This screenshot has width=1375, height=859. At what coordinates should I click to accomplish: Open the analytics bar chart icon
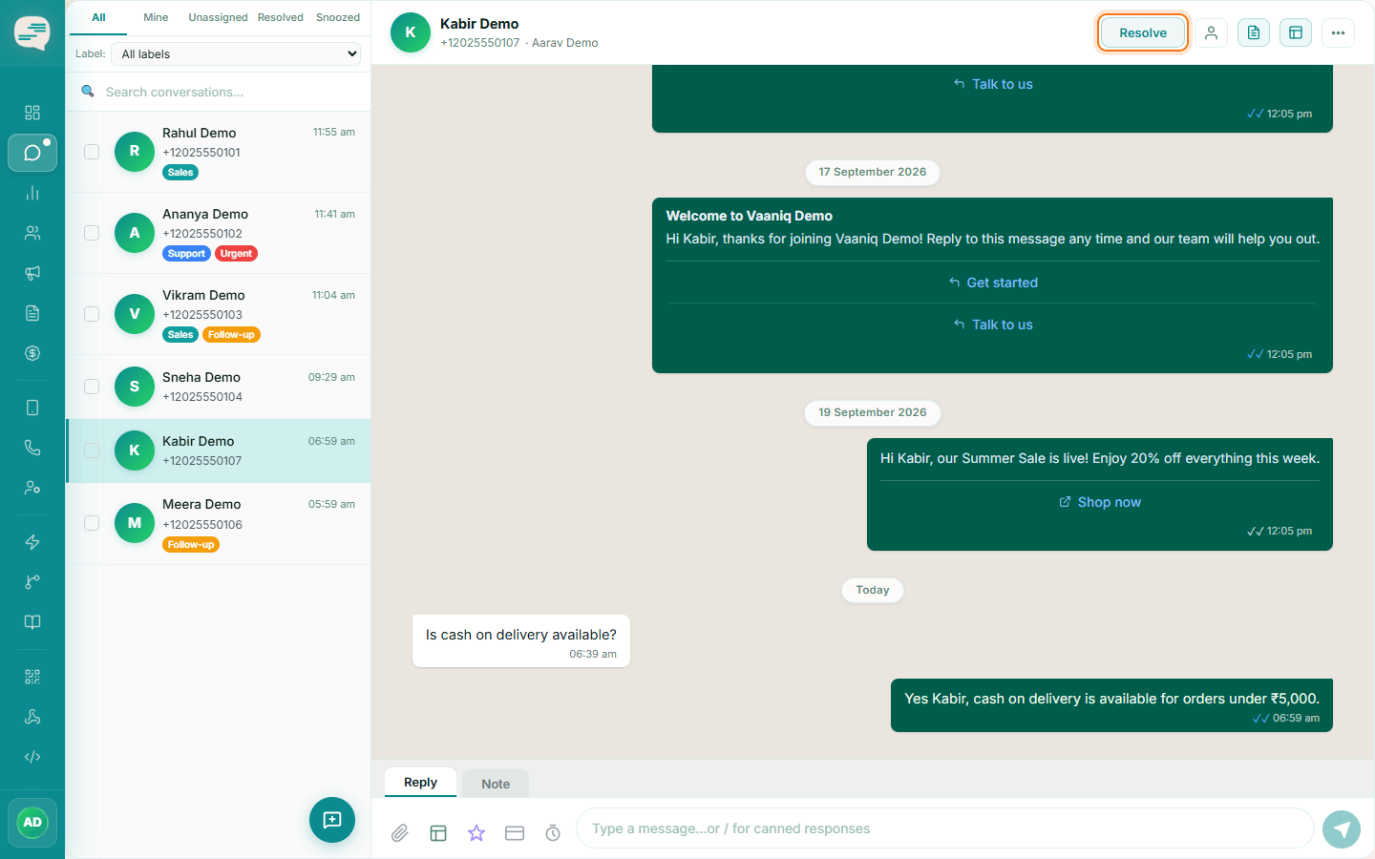point(32,193)
